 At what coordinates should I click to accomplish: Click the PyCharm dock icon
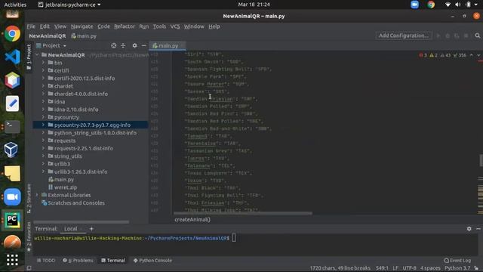pos(12,220)
